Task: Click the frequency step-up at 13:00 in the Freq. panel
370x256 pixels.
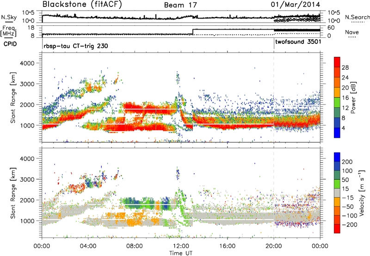Action: pos(193,32)
